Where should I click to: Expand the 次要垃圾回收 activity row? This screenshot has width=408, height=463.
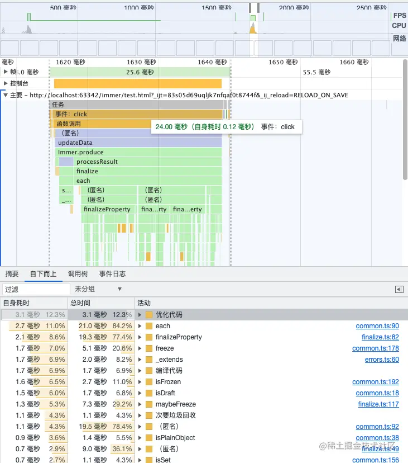click(140, 415)
